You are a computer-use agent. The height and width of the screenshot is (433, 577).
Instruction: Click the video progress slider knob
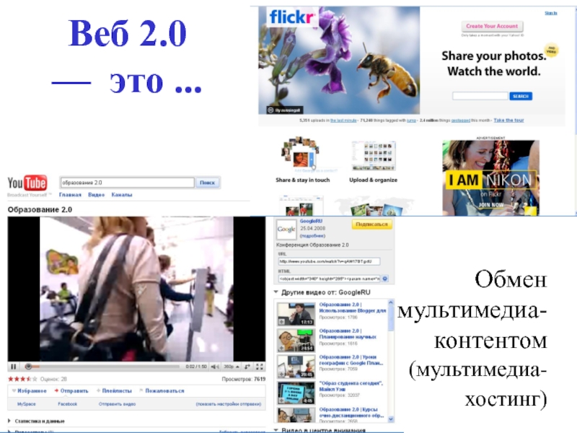click(28, 367)
